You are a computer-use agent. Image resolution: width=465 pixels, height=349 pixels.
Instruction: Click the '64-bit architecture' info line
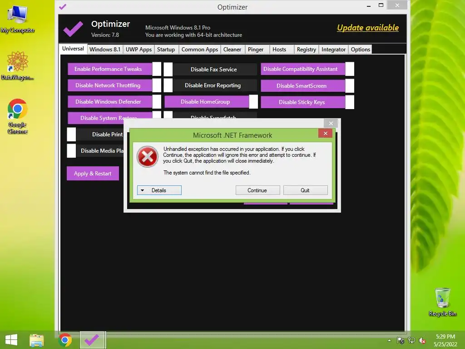pyautogui.click(x=193, y=35)
